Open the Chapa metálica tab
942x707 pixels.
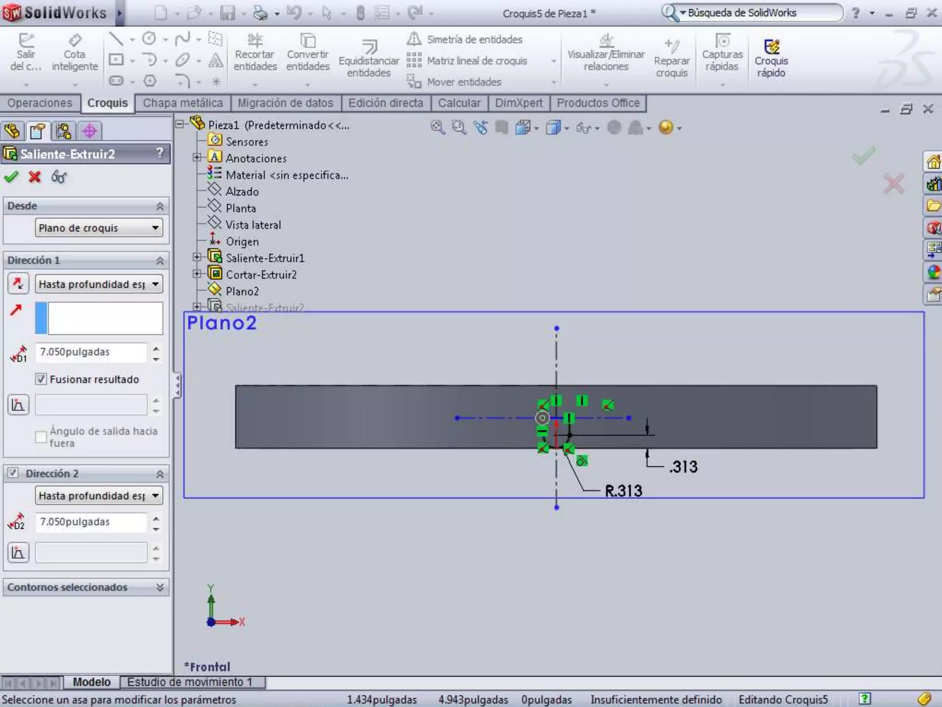tap(183, 103)
